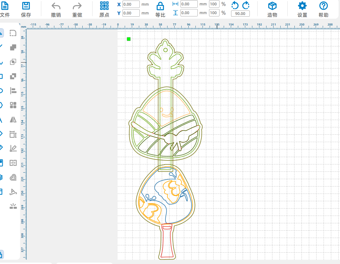
Task: Undo with the 撤销 arrow
Action: [x=56, y=9]
